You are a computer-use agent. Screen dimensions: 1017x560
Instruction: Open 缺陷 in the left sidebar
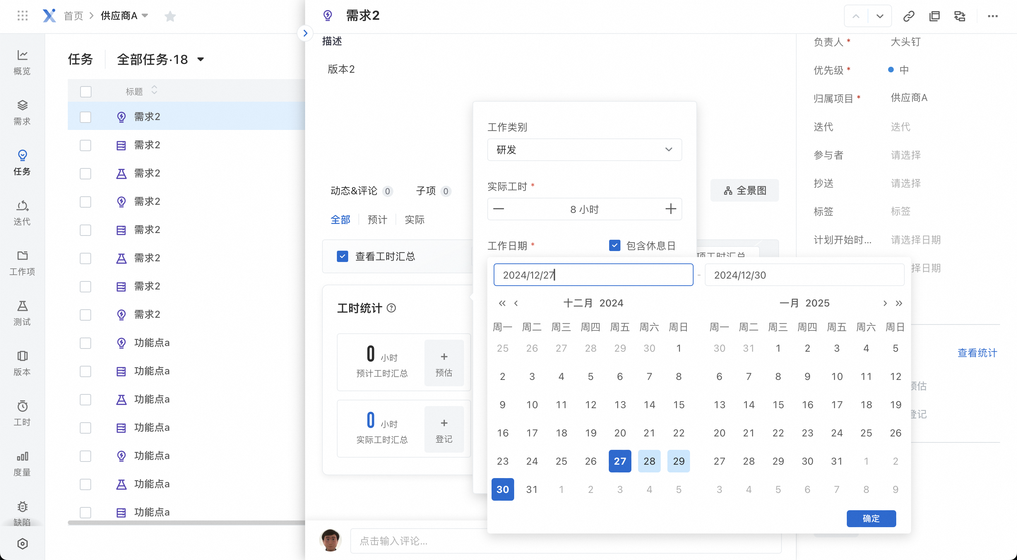pos(22,513)
